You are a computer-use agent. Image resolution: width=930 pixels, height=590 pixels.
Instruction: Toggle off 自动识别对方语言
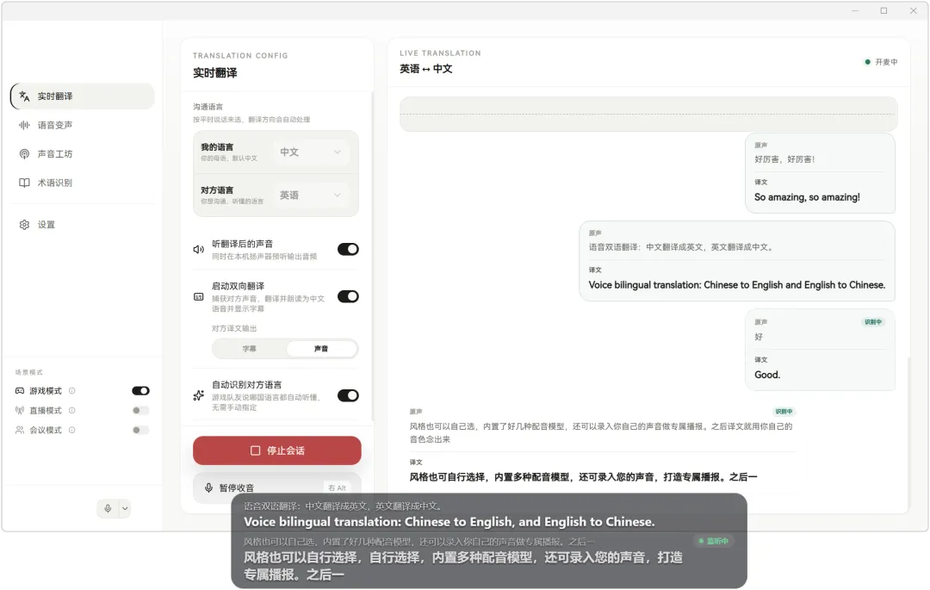tap(348, 395)
